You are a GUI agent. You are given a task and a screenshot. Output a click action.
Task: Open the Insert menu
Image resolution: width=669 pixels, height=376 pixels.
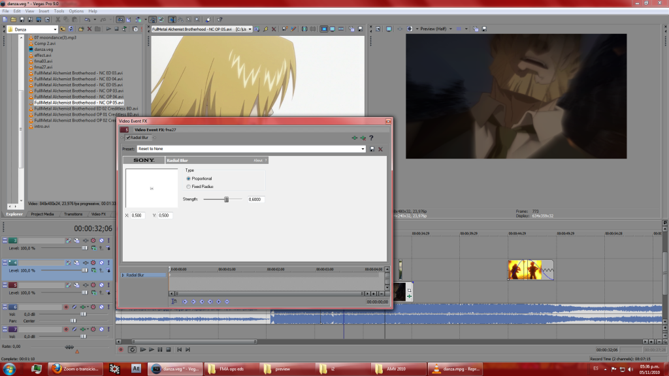point(44,11)
